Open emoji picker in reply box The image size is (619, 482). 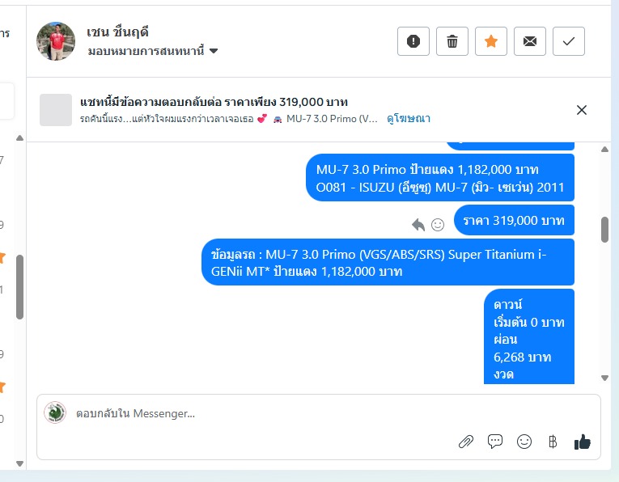pos(524,442)
